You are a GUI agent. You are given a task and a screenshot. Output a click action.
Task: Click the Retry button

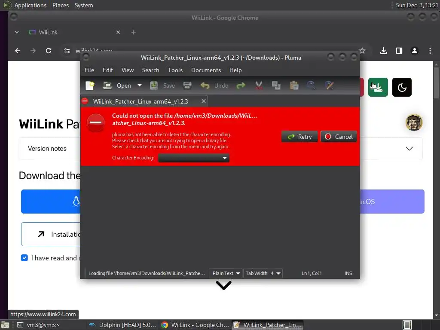(x=299, y=137)
